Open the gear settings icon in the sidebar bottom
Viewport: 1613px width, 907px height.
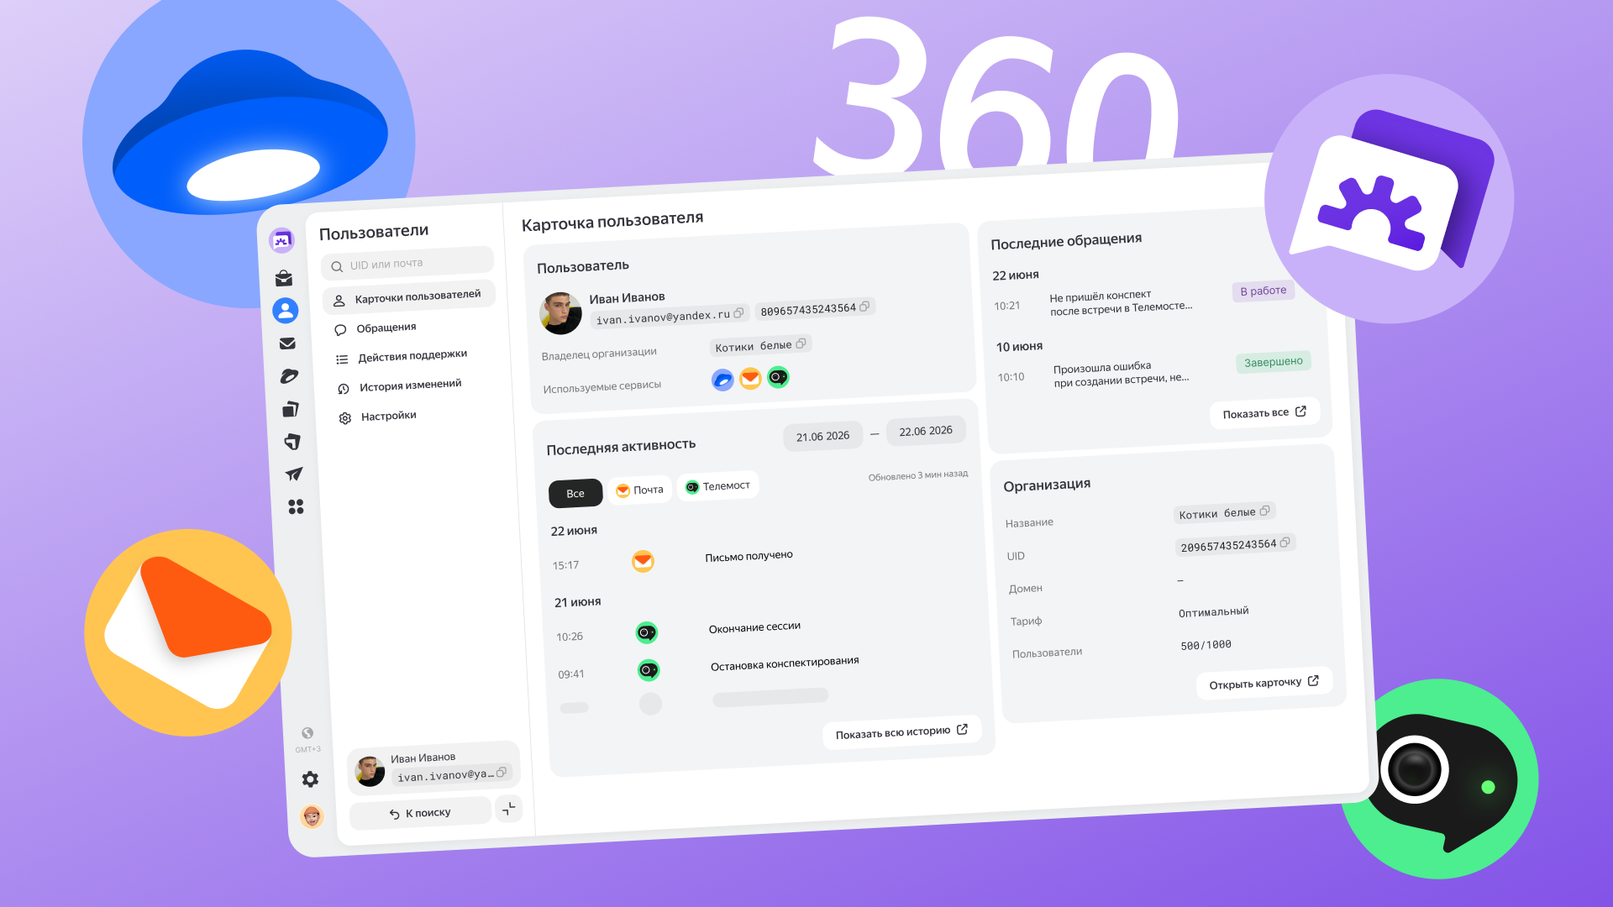point(310,779)
